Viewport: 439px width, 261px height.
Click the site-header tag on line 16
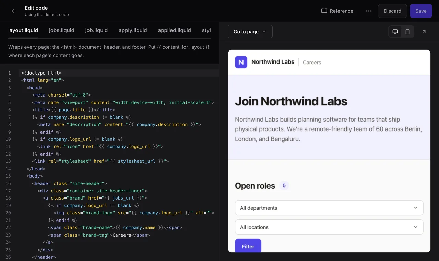click(x=69, y=183)
